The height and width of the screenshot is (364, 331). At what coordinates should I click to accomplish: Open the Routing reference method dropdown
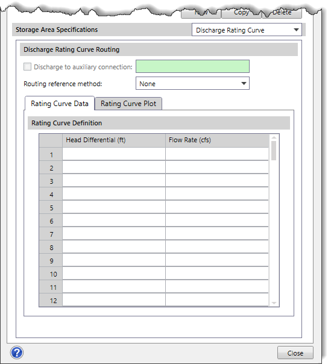pos(192,83)
